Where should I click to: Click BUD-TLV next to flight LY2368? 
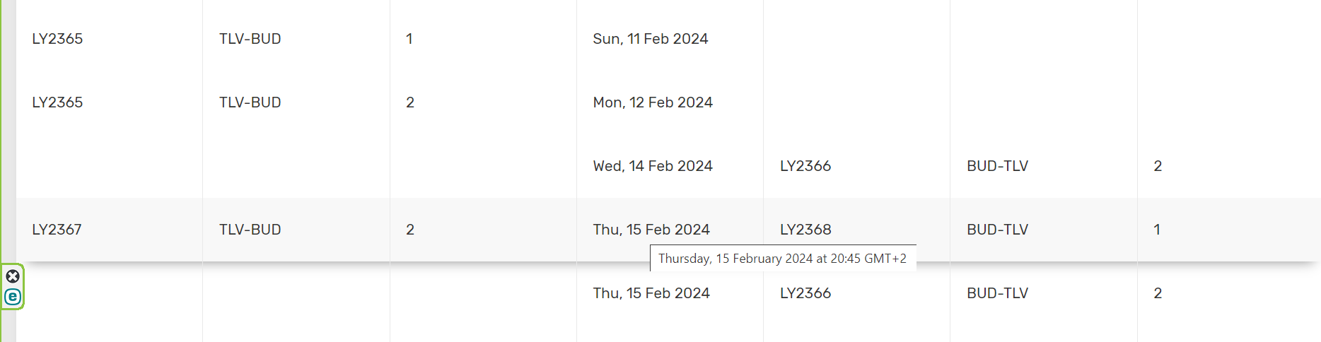pyautogui.click(x=997, y=230)
